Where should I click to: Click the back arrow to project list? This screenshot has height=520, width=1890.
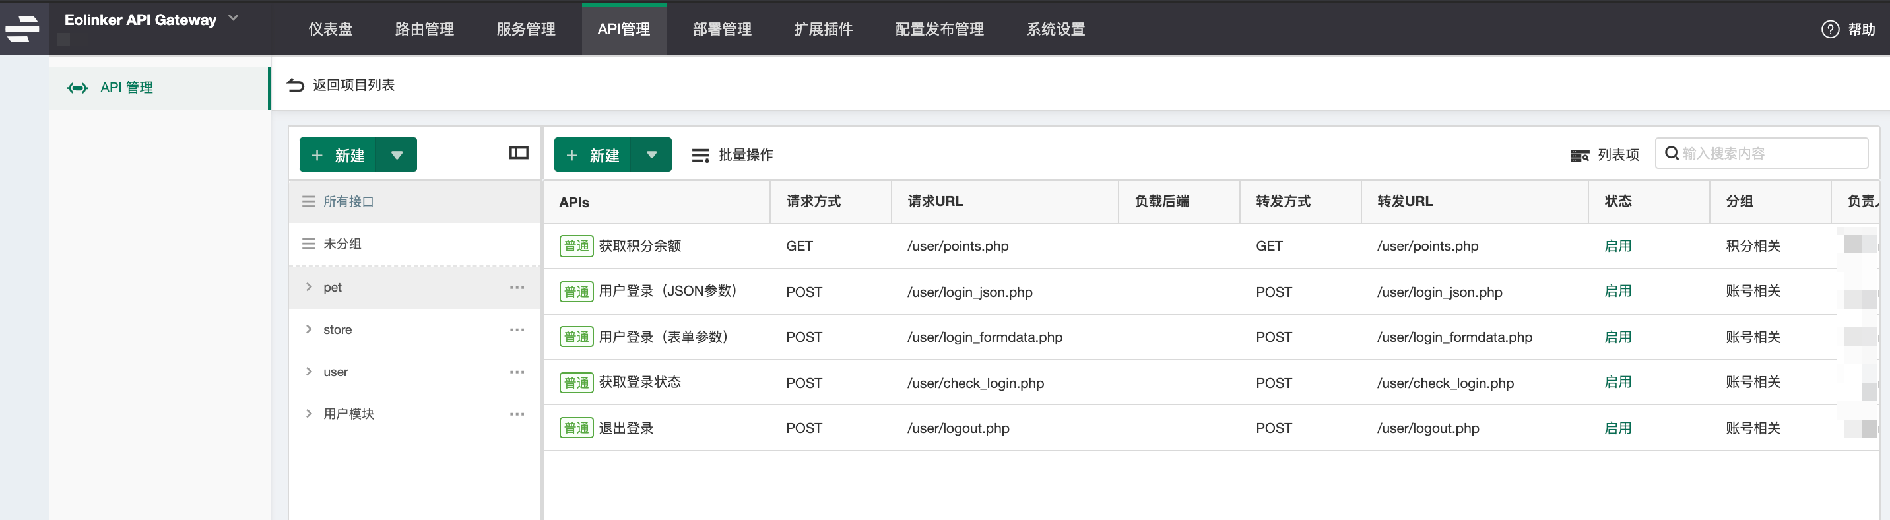click(295, 85)
